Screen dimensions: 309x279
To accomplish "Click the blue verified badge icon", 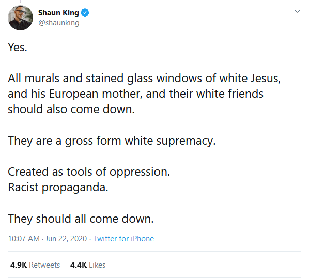I will pos(85,13).
